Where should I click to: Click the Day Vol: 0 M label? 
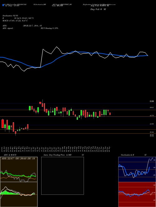point(98,9)
